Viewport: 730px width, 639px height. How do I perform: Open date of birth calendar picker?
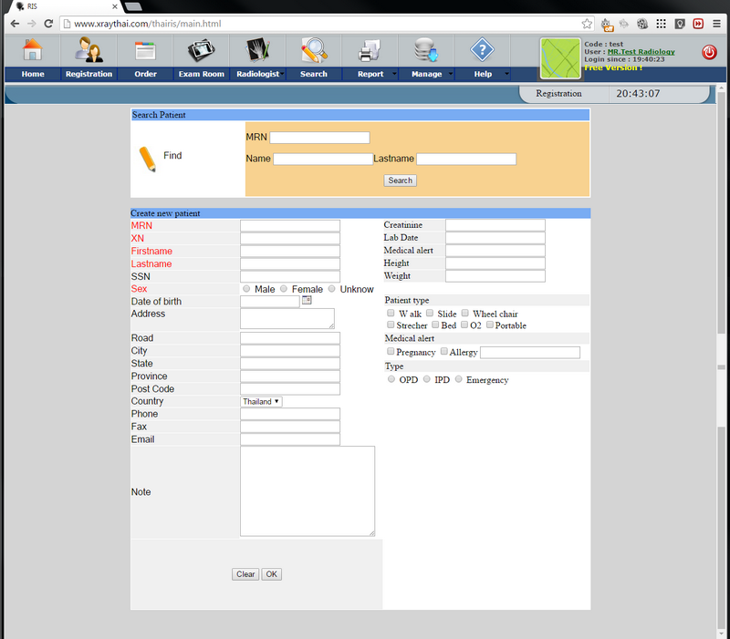pyautogui.click(x=307, y=300)
